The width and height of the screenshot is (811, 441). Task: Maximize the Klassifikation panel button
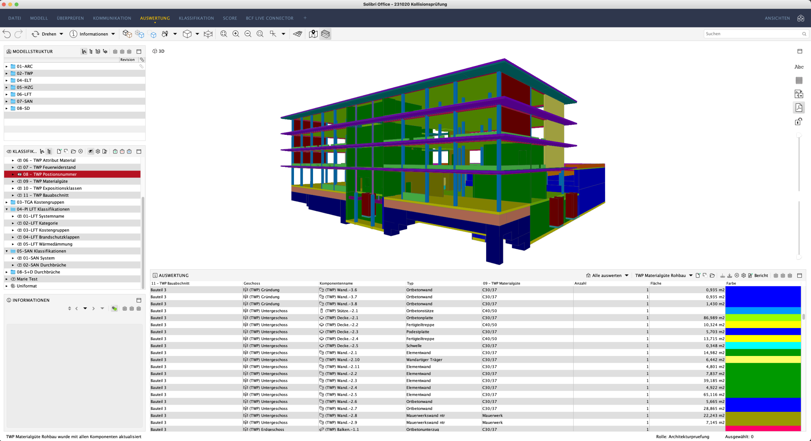(139, 151)
